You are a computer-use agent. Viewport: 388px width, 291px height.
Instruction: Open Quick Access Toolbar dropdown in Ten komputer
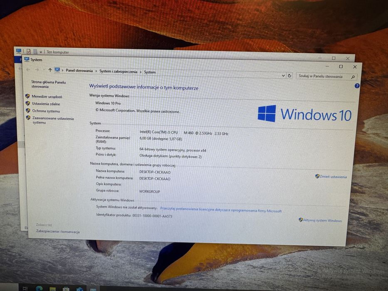[x=41, y=52]
